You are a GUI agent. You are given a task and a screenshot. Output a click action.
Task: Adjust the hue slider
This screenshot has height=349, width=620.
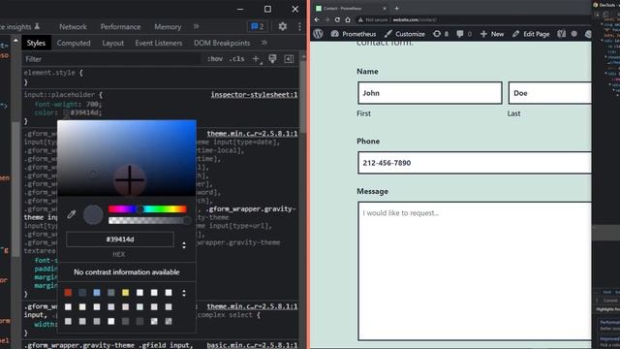click(147, 209)
